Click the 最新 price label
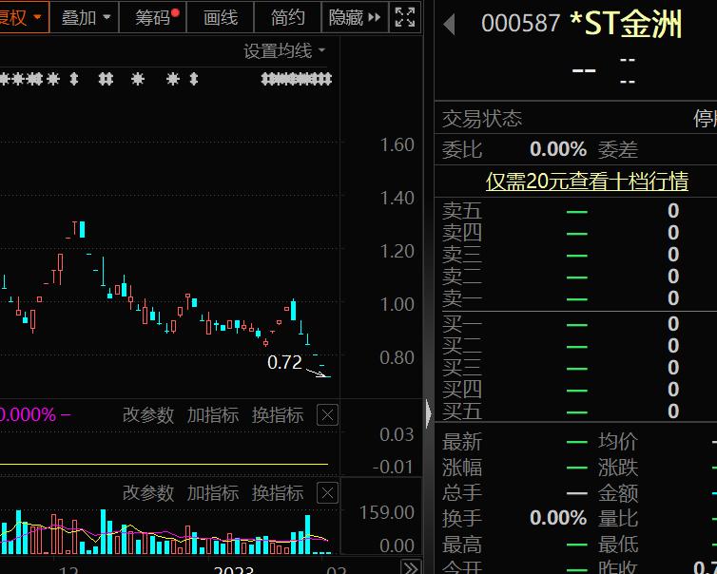717x574 pixels. pyautogui.click(x=462, y=442)
